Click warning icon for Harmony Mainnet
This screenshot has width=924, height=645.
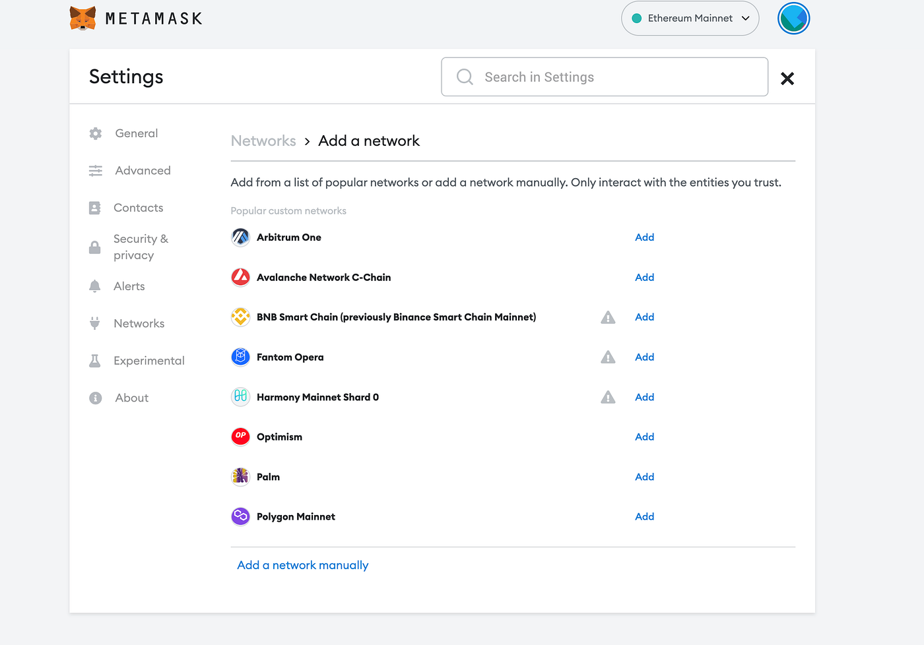[608, 397]
